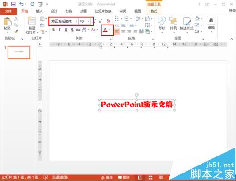The image size is (236, 181).
Task: Click the slide Layout icon
Action: pyautogui.click(x=42, y=19)
